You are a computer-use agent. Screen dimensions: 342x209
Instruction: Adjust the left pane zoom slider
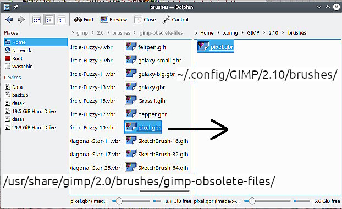tap(119, 201)
